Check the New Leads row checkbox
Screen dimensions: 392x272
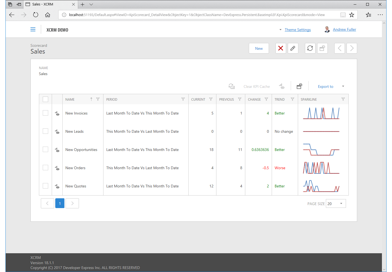pyautogui.click(x=45, y=131)
